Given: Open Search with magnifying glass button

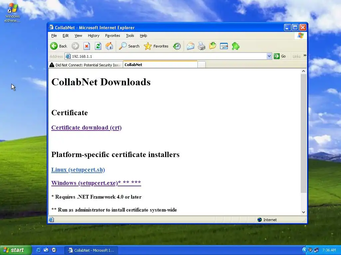Looking at the screenshot, I should tap(129, 46).
